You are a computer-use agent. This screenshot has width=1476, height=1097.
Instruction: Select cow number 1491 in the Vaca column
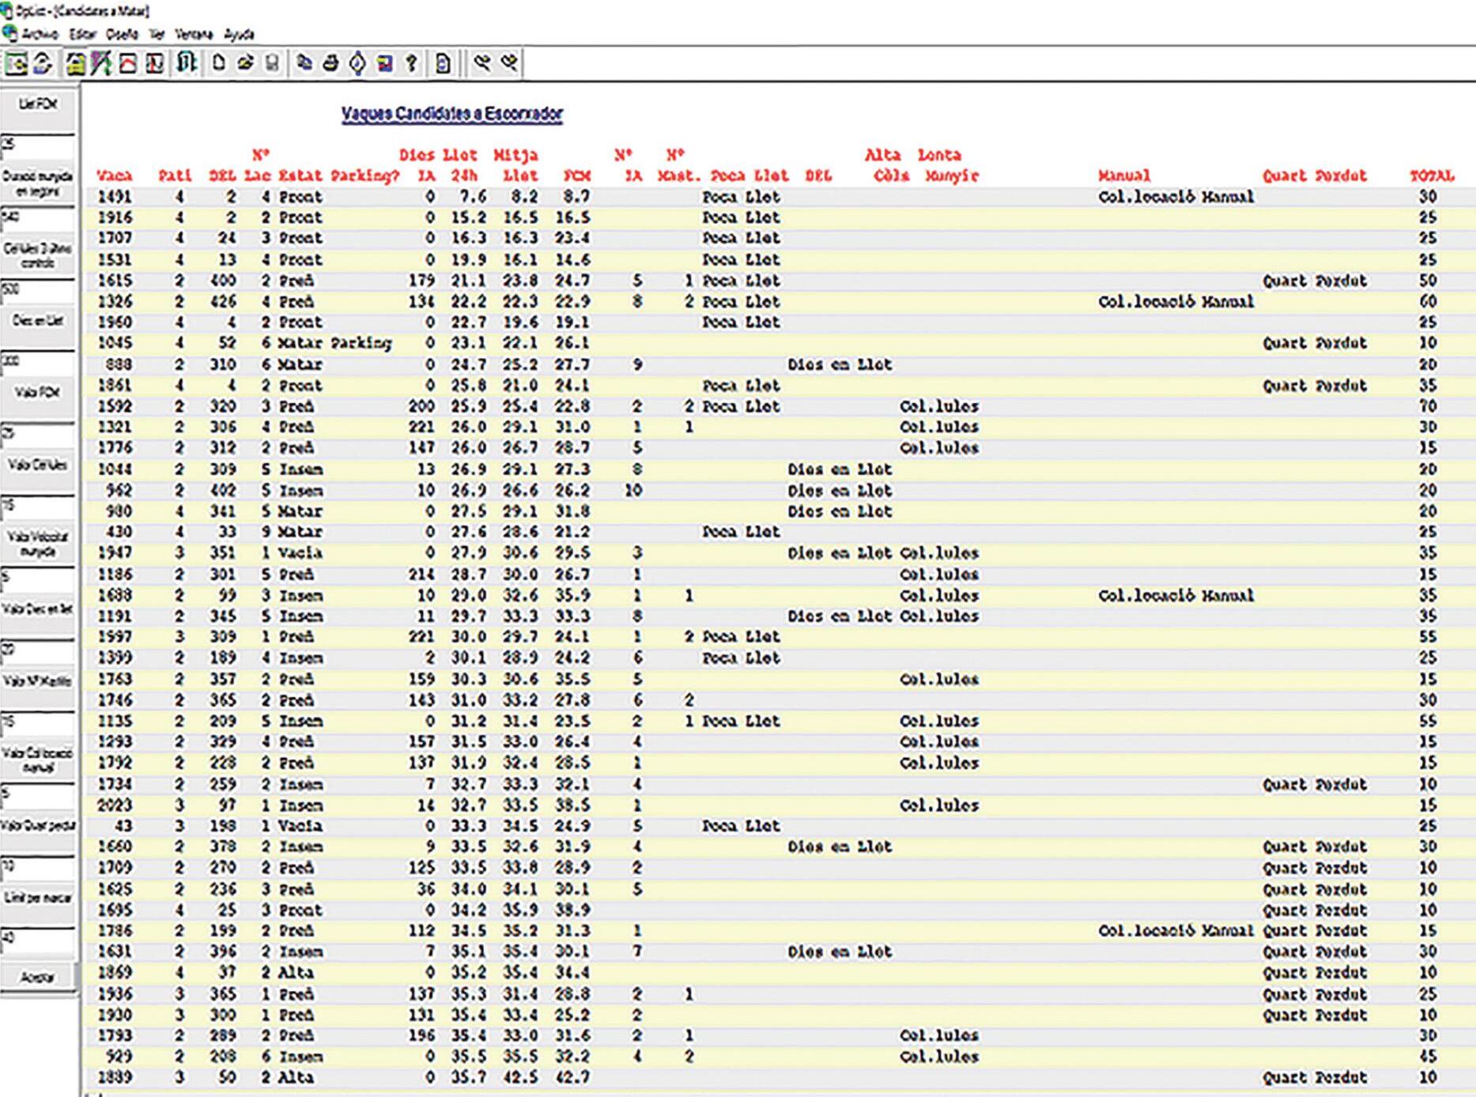click(x=115, y=197)
